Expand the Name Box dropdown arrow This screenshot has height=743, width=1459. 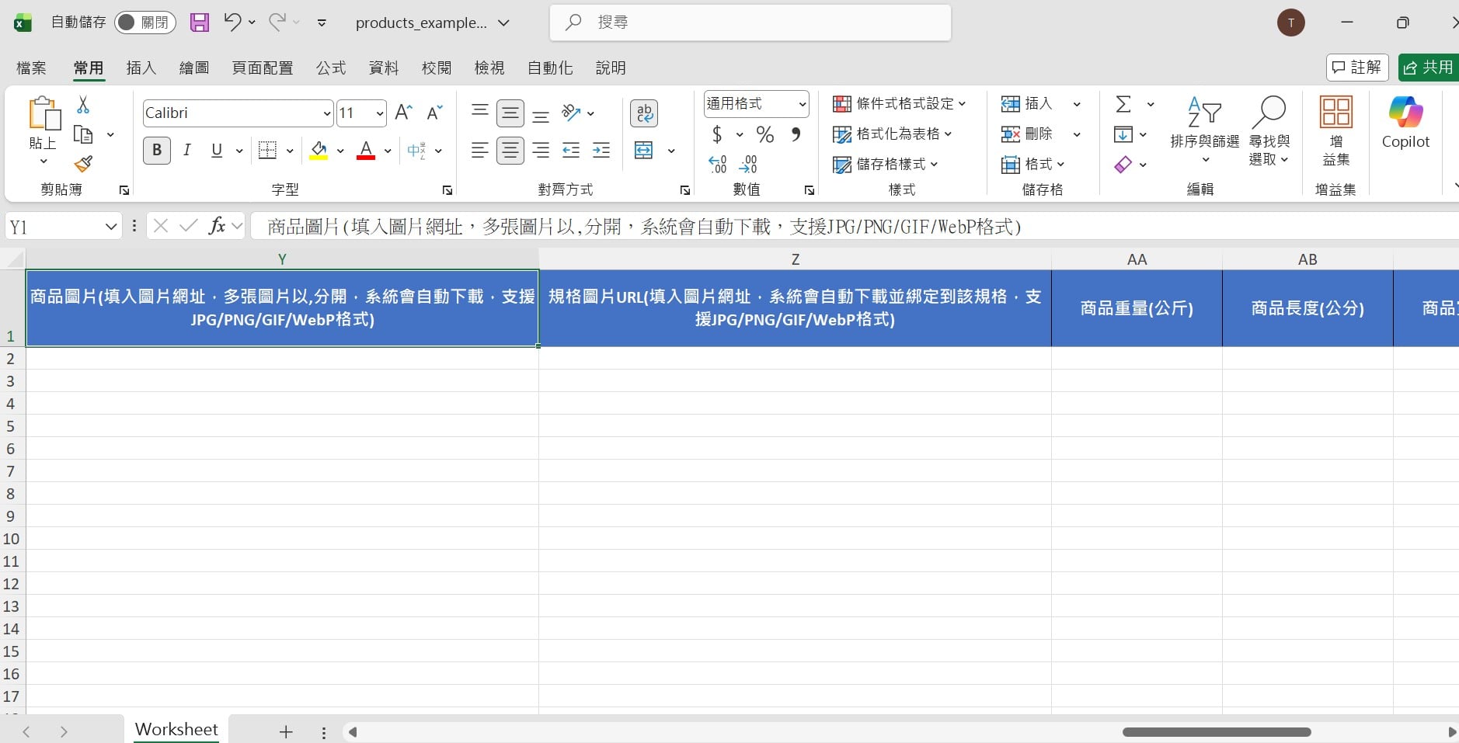click(x=111, y=227)
